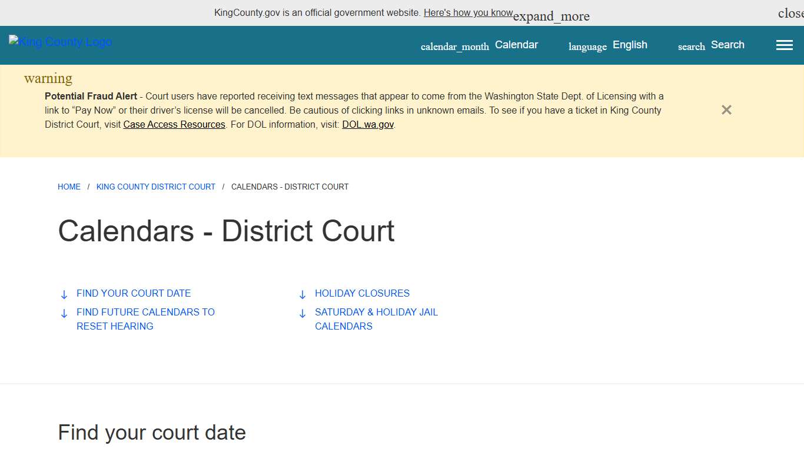Click the down-arrow beside SATURDAY & HOLIDAY JAIL CALENDARS

click(303, 313)
